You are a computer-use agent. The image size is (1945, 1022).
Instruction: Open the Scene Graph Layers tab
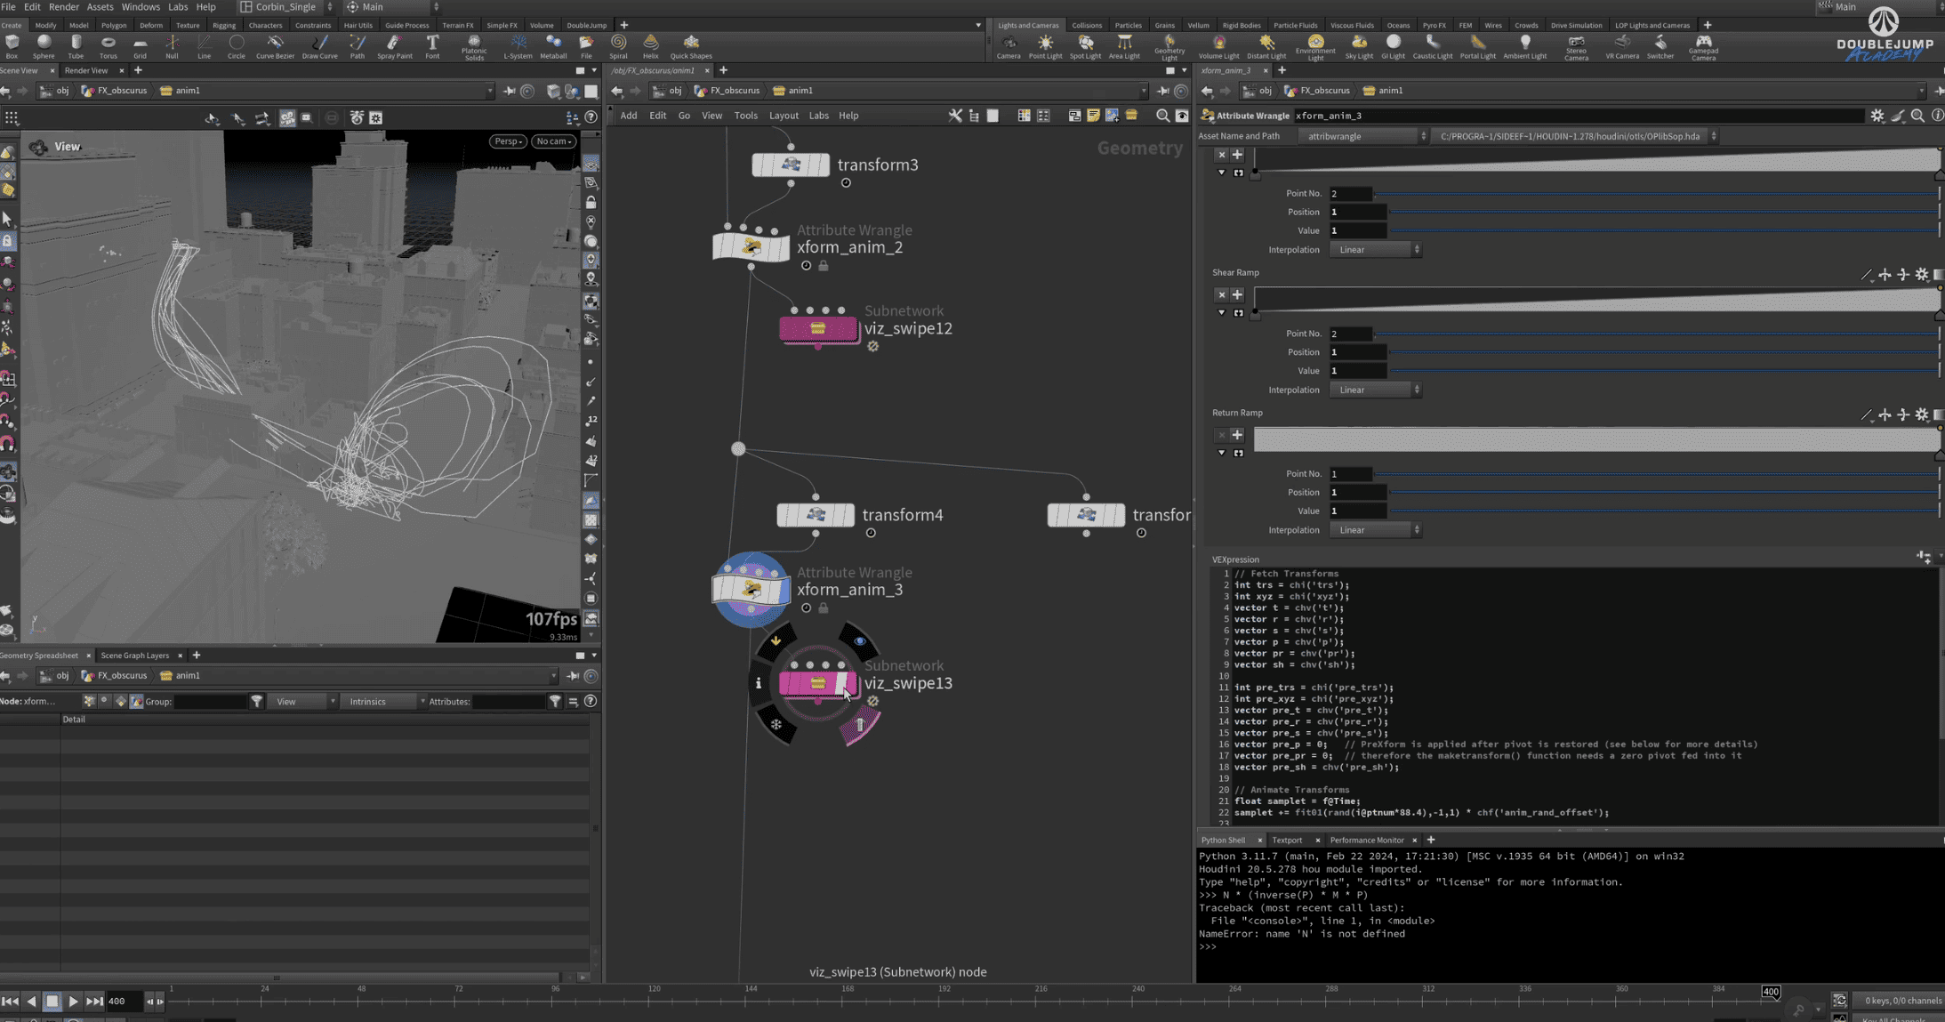pos(134,656)
